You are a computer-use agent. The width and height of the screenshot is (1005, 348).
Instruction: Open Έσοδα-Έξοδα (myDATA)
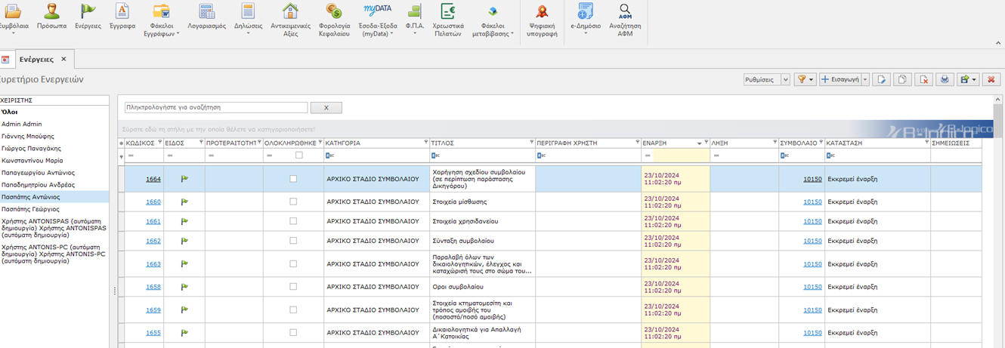(377, 20)
